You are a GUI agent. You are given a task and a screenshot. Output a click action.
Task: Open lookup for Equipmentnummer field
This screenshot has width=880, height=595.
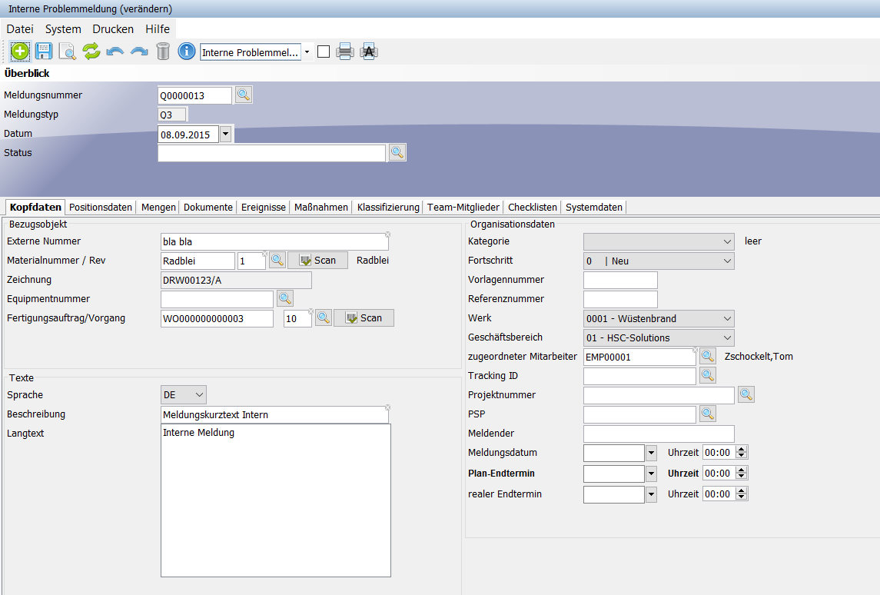click(x=285, y=298)
